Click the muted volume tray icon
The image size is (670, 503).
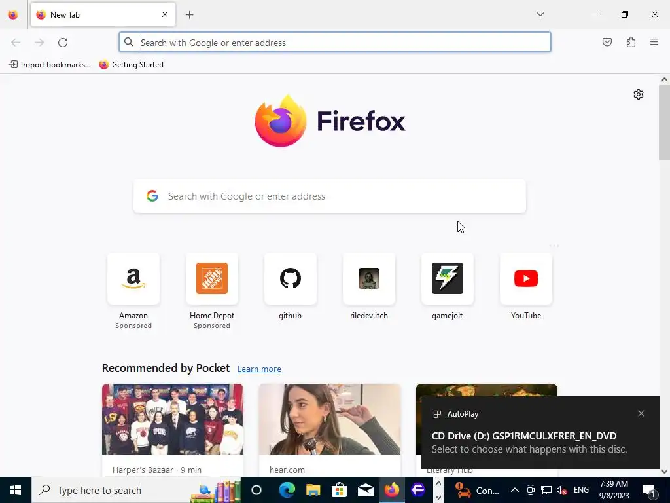[x=562, y=490]
